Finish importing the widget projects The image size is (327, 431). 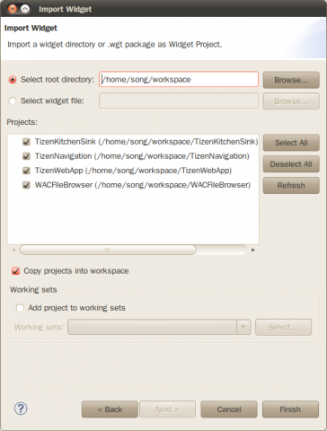tap(290, 409)
